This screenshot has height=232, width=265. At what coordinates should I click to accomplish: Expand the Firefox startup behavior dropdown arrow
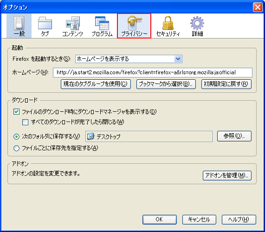[178, 59]
